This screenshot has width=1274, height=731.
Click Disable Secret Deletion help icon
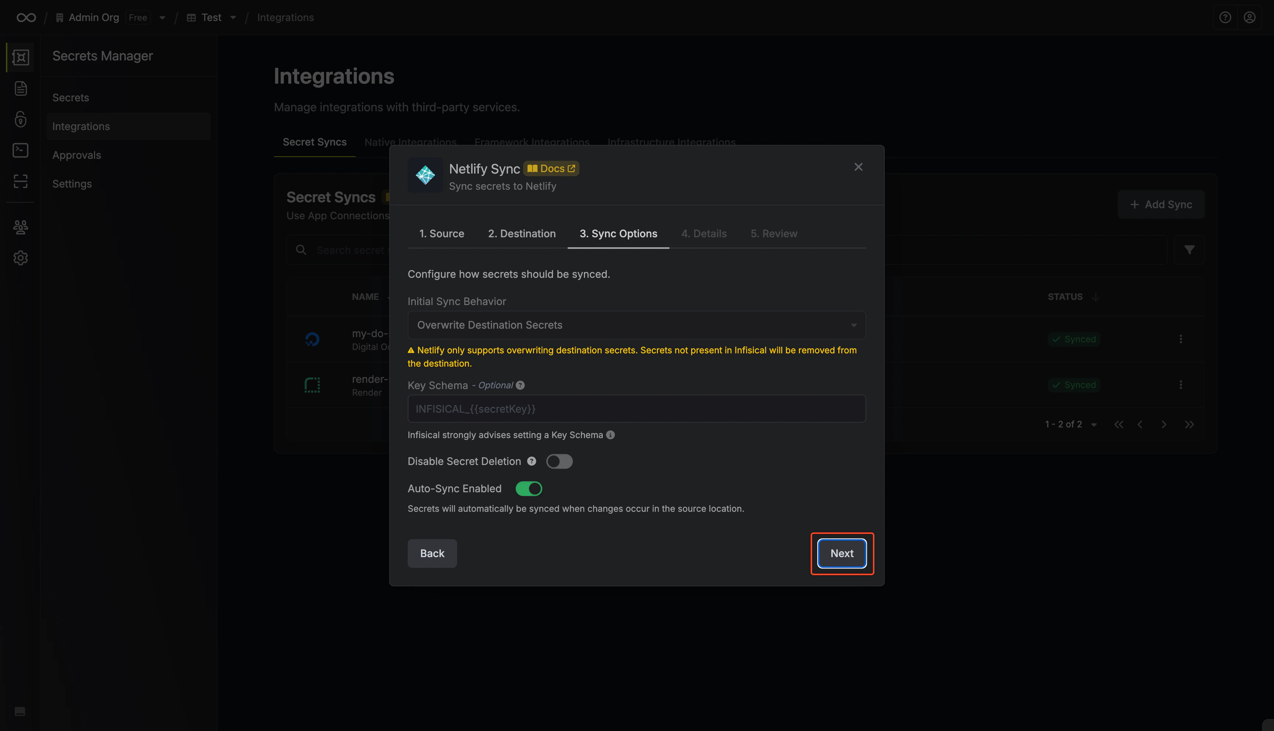[531, 461]
